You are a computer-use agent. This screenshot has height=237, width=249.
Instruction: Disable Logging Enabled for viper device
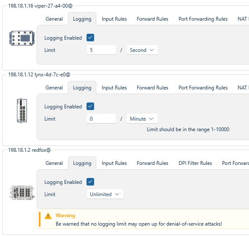(90, 38)
